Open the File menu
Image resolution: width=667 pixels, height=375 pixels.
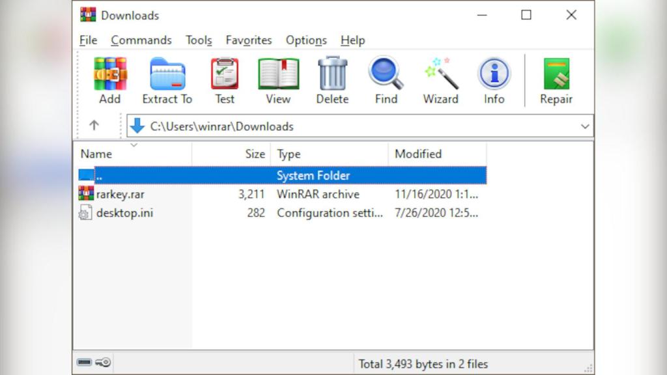click(x=89, y=40)
